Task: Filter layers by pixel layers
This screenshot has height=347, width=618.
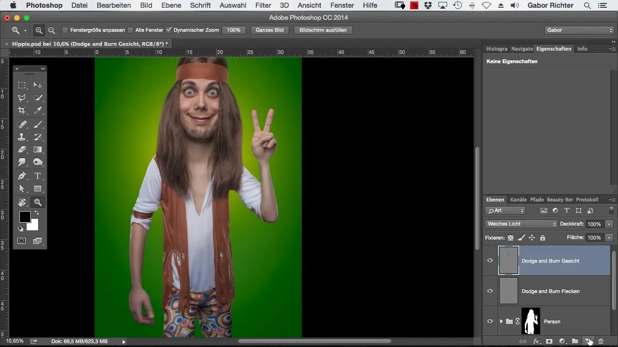Action: (544, 211)
